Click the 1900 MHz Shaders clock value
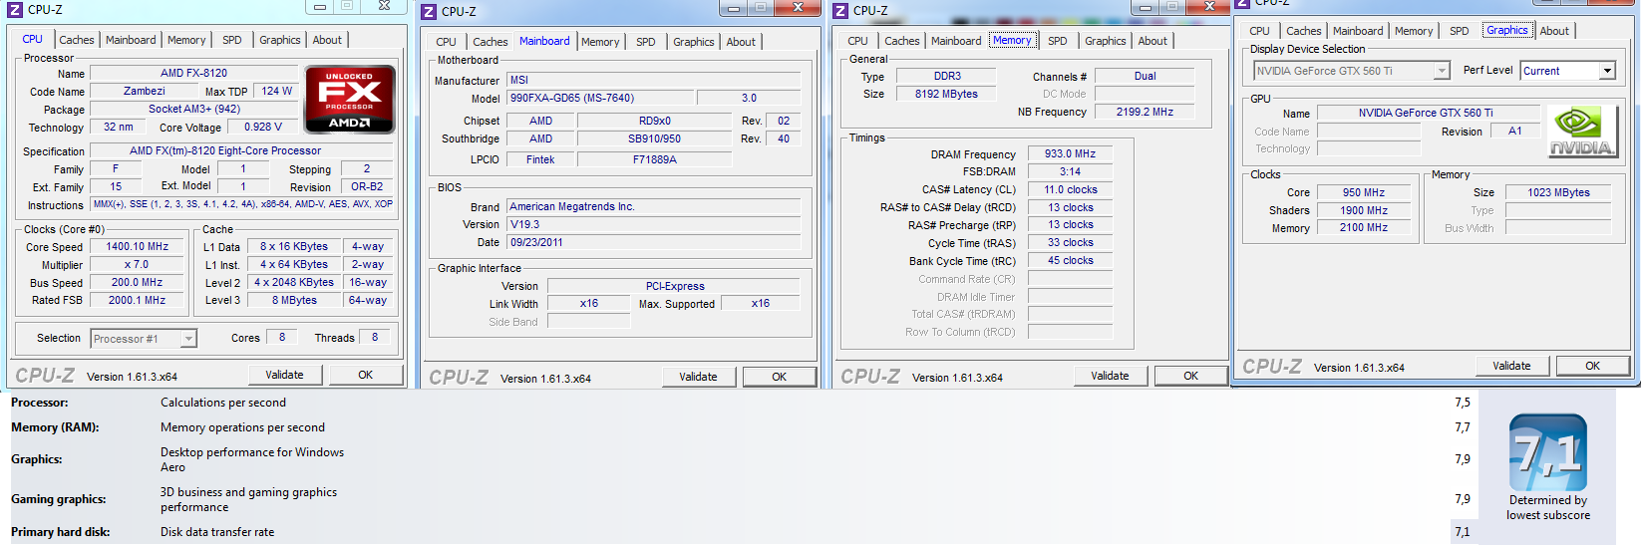1645x550 pixels. 1363,211
